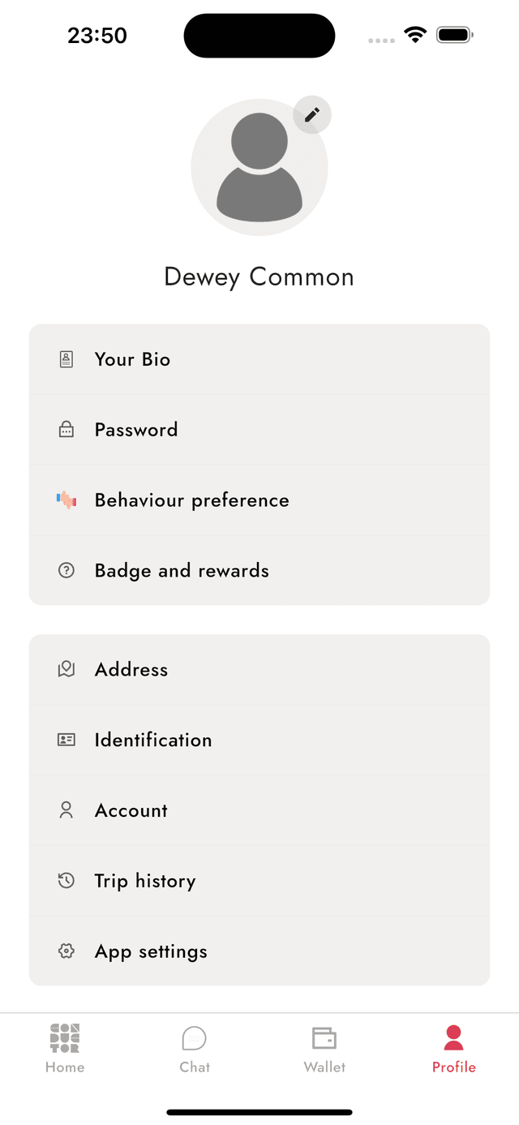The width and height of the screenshot is (519, 1125).
Task: Open Your Bio via the bio card icon
Action: coord(66,359)
